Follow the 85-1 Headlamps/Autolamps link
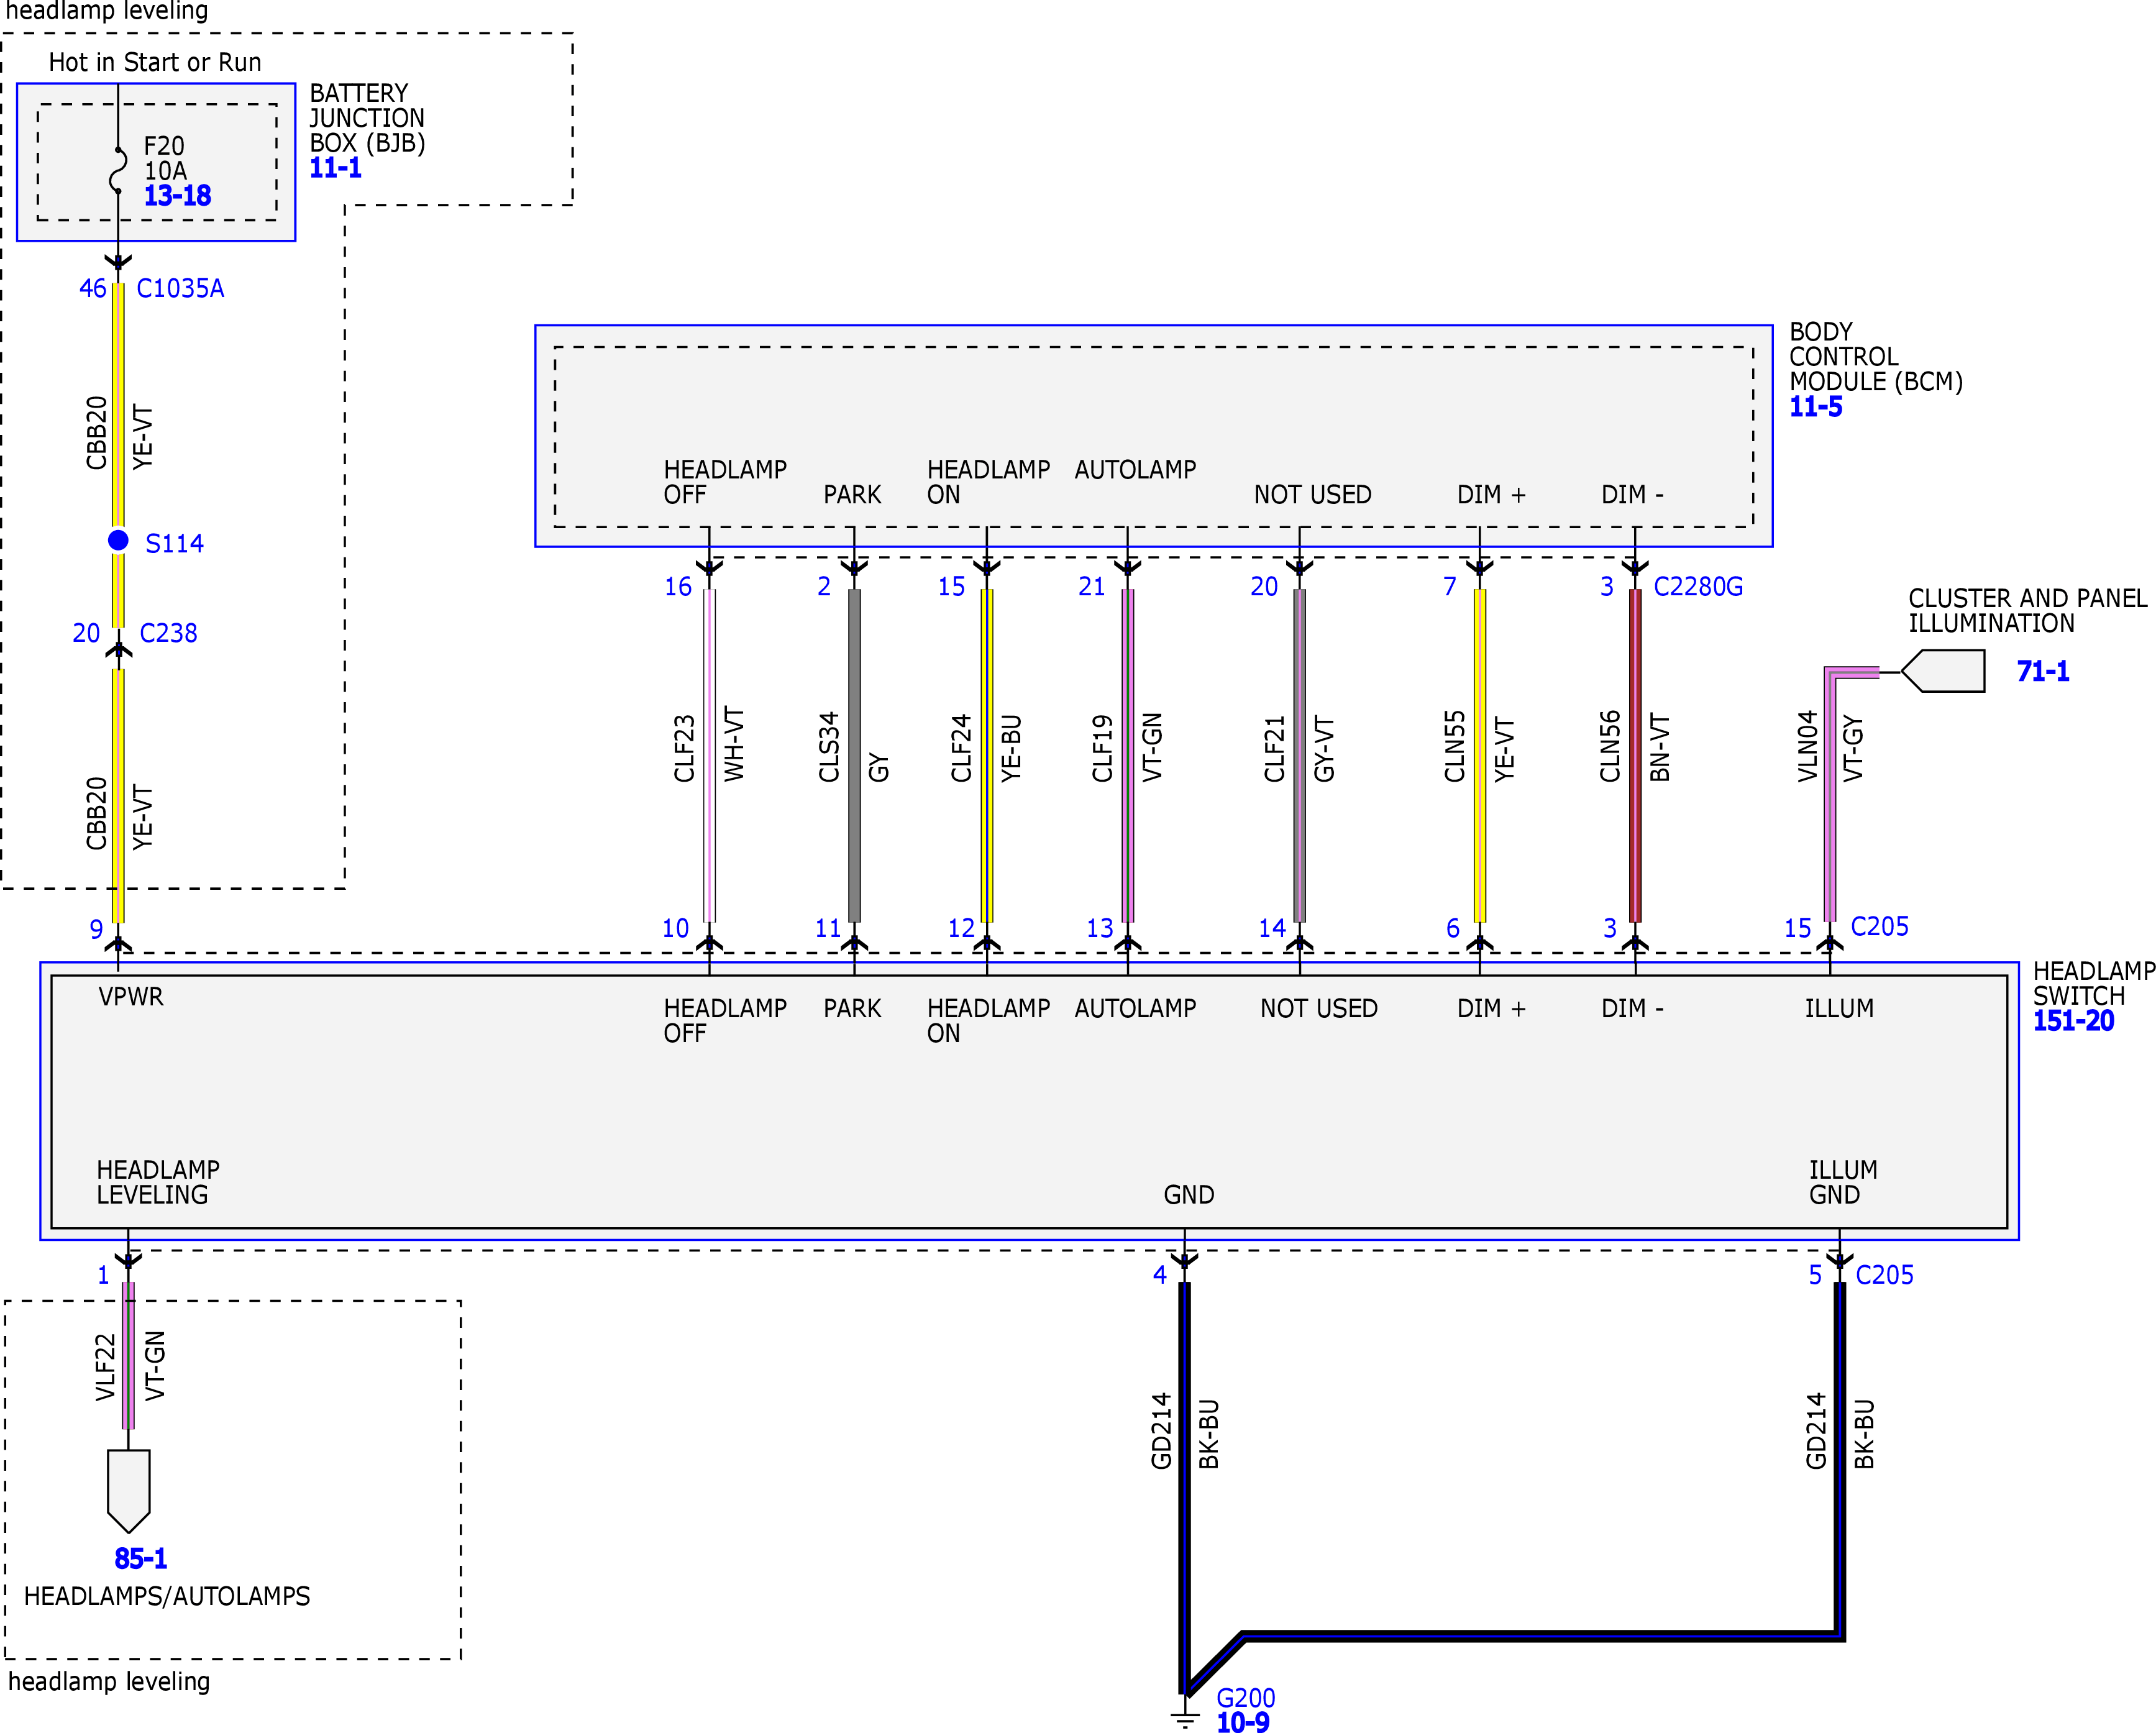Image resolution: width=2156 pixels, height=1733 pixels. 141,1558
